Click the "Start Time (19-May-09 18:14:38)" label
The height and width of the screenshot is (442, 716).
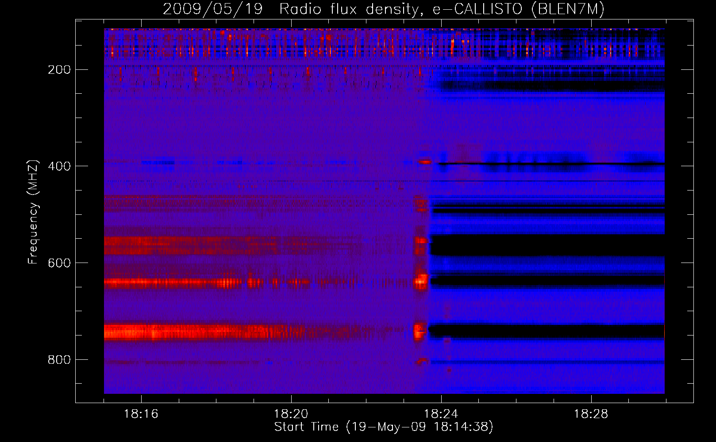(384, 427)
